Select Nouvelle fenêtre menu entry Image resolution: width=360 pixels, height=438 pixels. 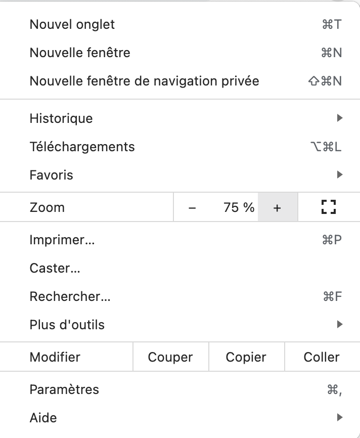click(80, 53)
